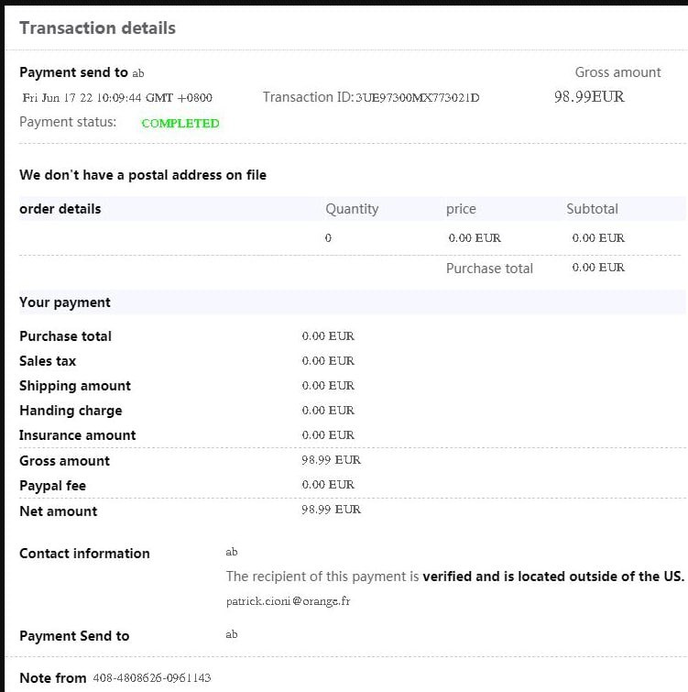Click the Transaction details heading
688x692 pixels.
pos(97,27)
